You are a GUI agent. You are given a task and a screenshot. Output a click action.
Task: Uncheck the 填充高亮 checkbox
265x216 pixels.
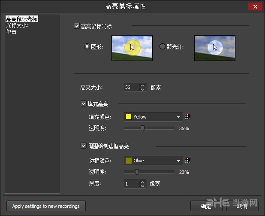pos(84,103)
